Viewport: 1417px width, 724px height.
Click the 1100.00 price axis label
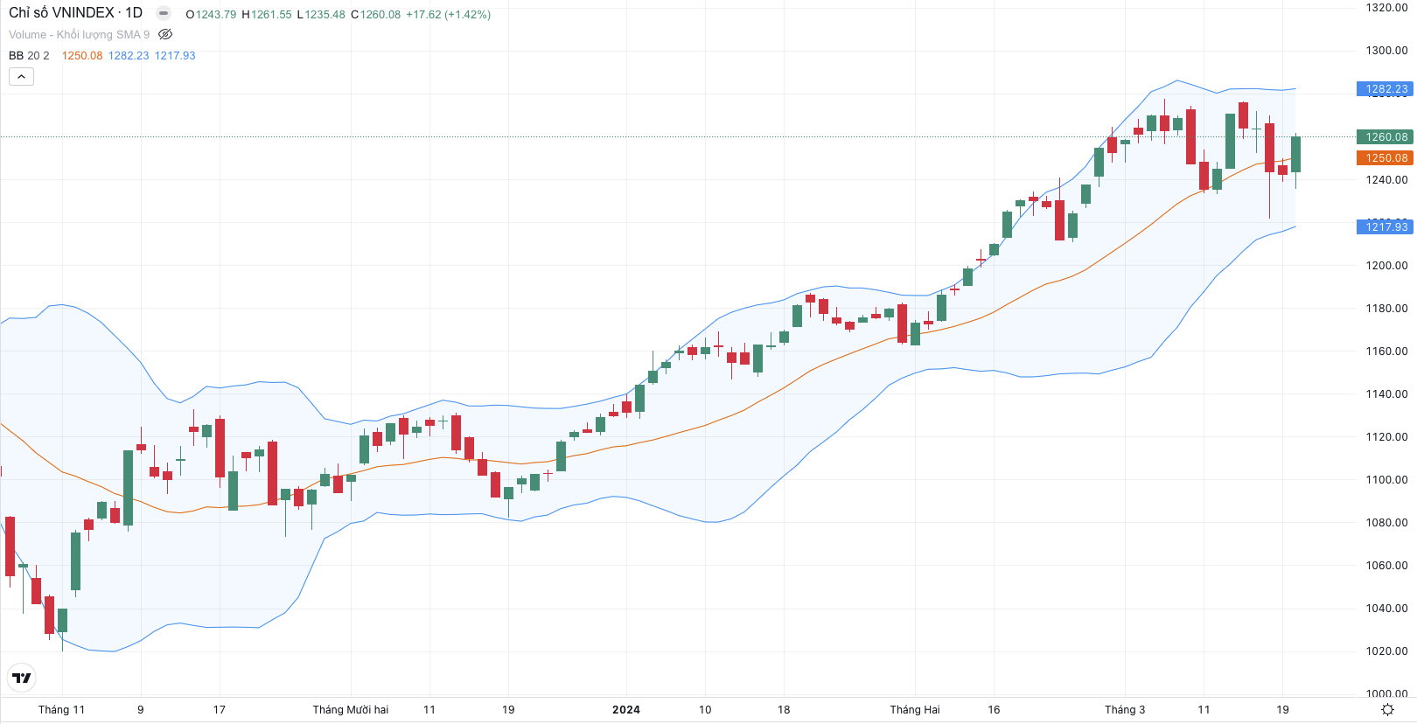pos(1387,480)
